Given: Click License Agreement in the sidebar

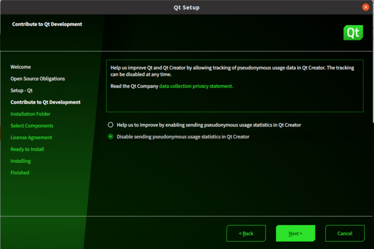Looking at the screenshot, I should [31, 137].
